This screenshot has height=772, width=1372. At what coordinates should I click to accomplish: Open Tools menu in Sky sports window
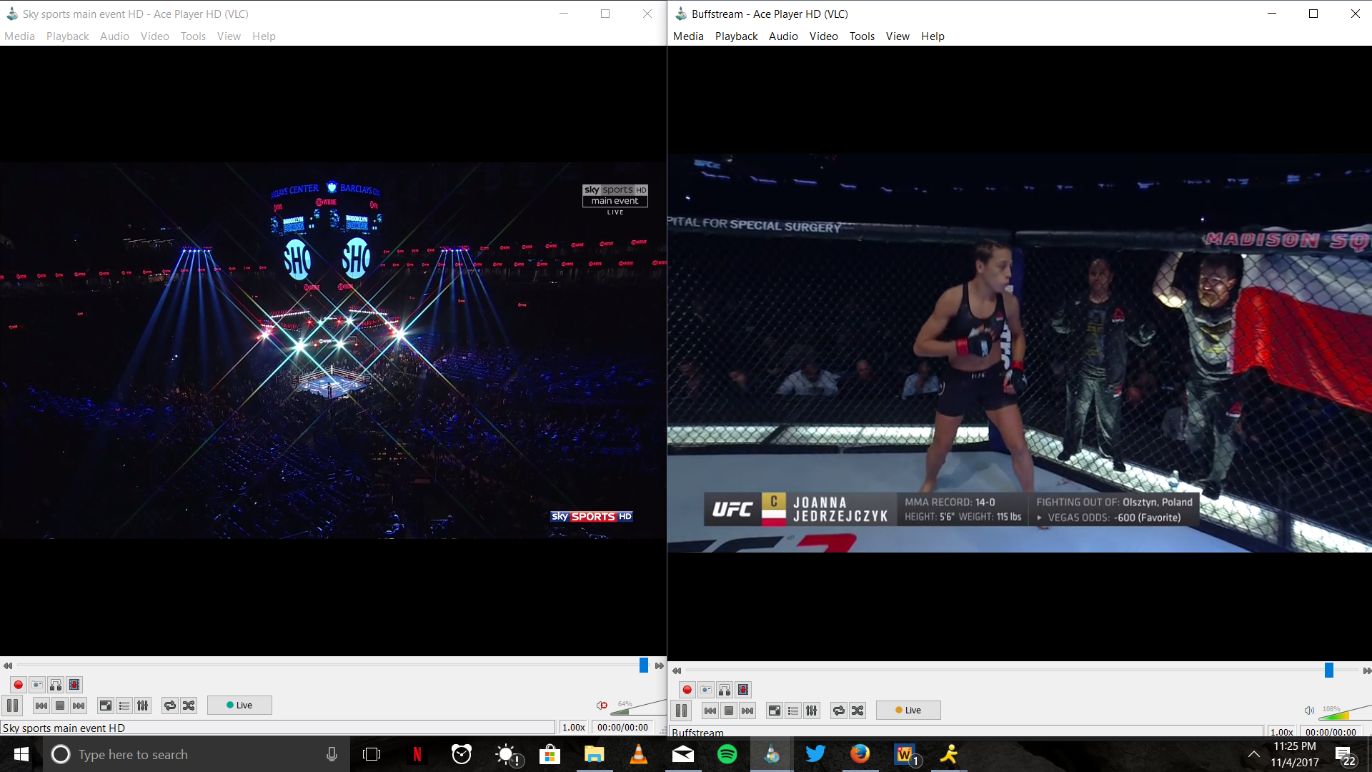[x=193, y=36]
